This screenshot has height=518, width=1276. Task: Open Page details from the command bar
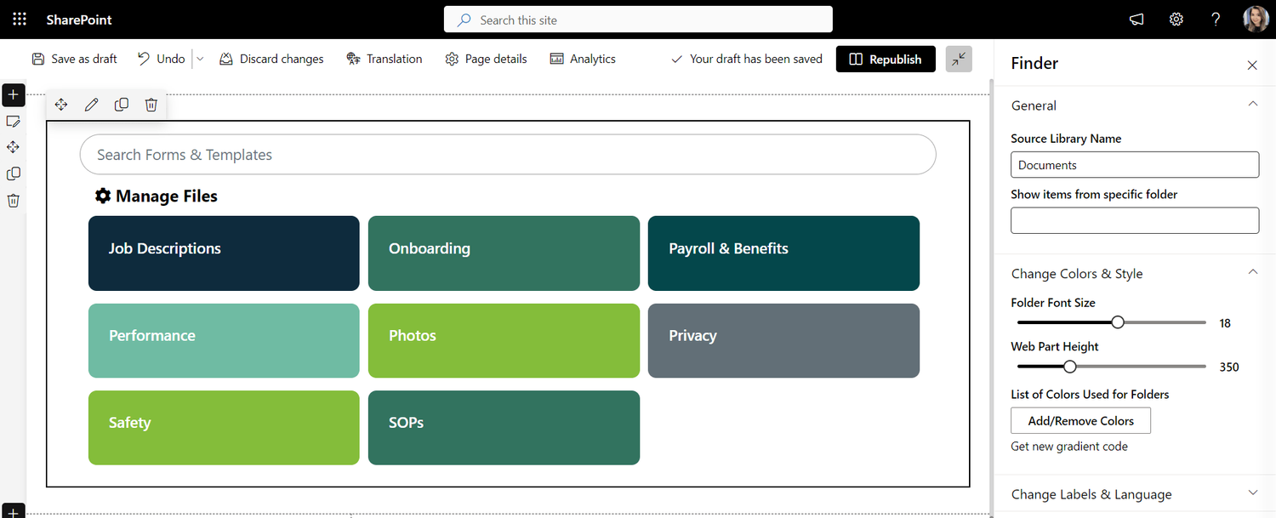click(486, 59)
